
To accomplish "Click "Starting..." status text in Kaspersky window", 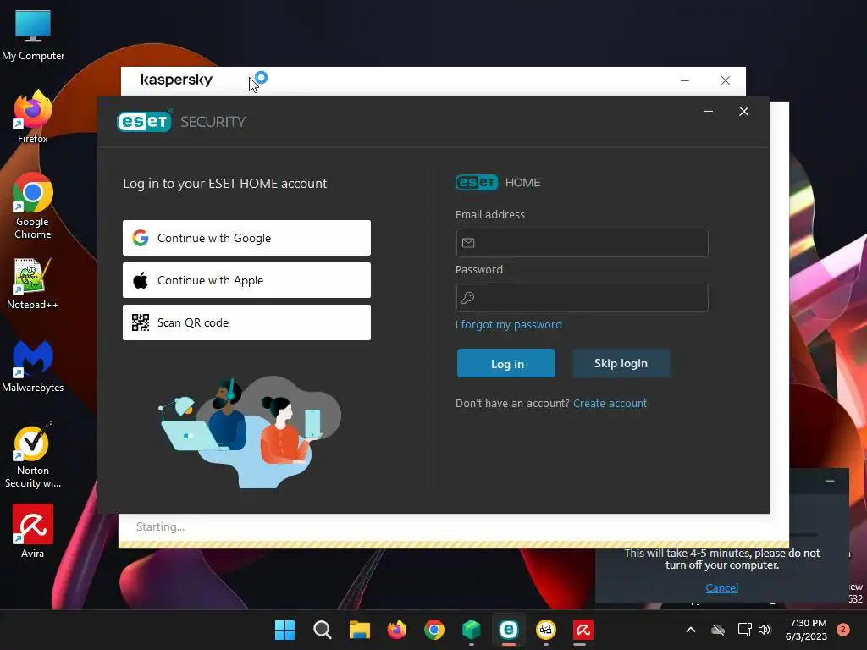I will [x=160, y=526].
